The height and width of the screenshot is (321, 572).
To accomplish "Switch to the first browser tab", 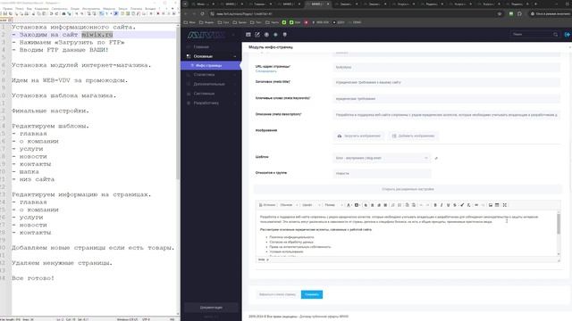I will coord(203,4).
